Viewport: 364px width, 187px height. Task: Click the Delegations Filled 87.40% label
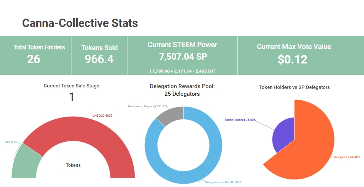[223, 182]
